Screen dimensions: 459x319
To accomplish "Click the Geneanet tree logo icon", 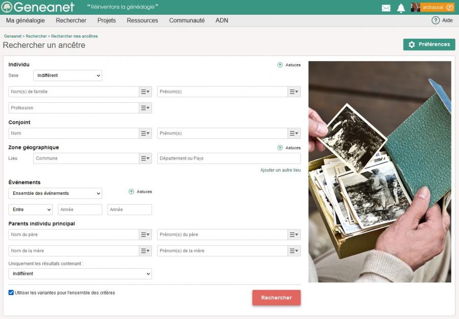I will (7, 7).
